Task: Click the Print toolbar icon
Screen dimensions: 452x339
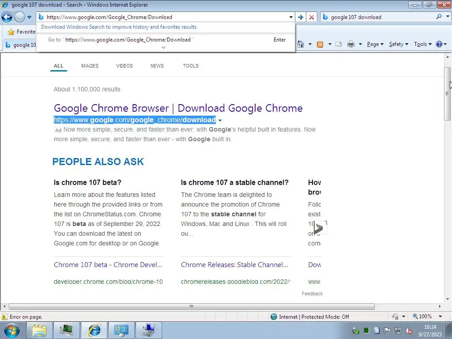Action: (351, 44)
